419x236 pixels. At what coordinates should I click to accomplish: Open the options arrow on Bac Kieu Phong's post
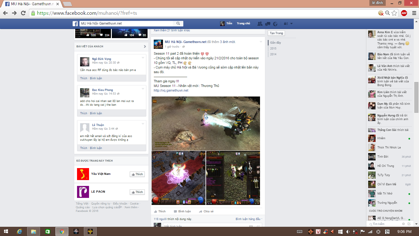[143, 88]
